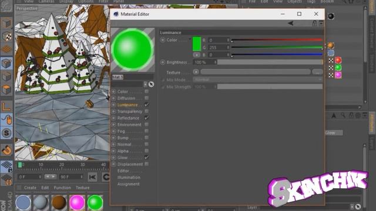Select the brown material ball
Screen dimensions: 376x211
(x=59, y=203)
